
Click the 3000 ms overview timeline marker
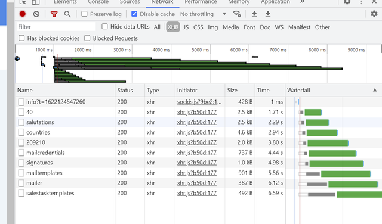[122, 50]
